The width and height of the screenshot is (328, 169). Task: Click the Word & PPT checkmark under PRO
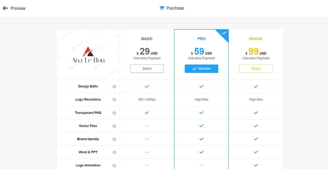point(201,152)
